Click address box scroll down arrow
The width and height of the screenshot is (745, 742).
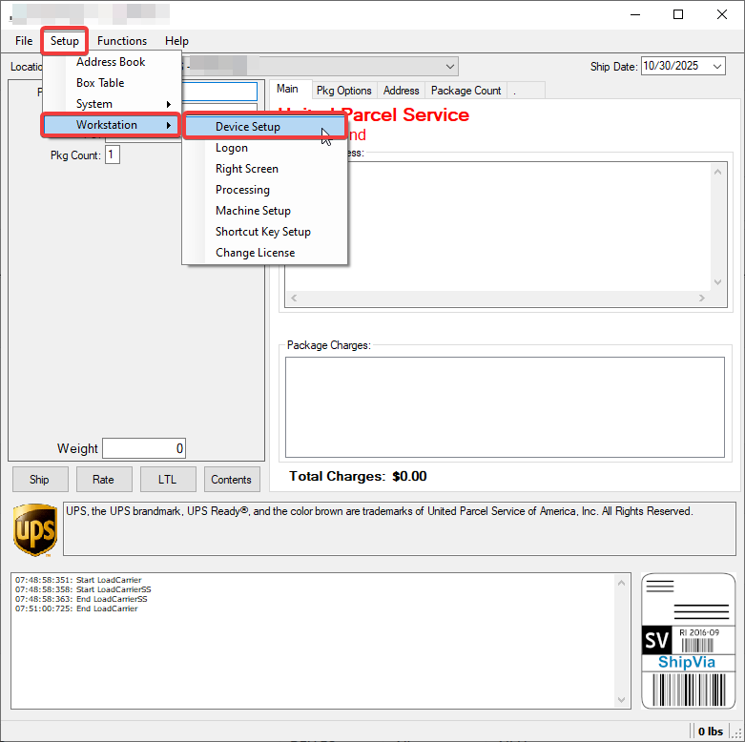click(717, 282)
